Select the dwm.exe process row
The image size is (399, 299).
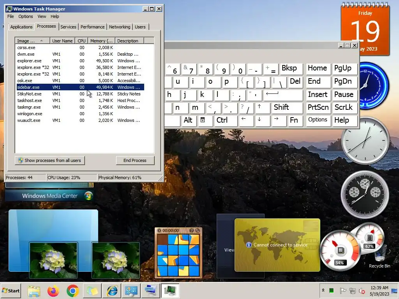click(80, 54)
